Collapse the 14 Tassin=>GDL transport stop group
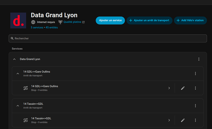This screenshot has width=212, height=129. (18, 106)
